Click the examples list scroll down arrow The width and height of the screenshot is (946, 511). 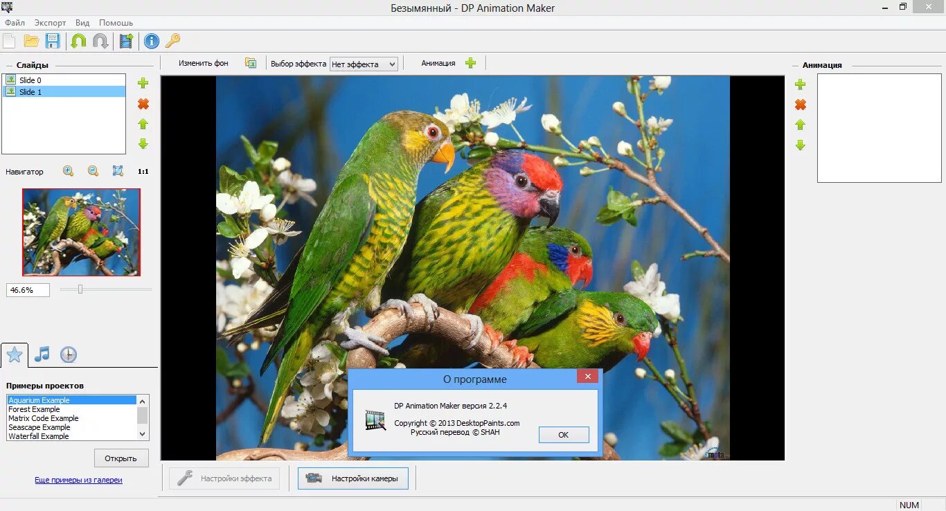[143, 434]
